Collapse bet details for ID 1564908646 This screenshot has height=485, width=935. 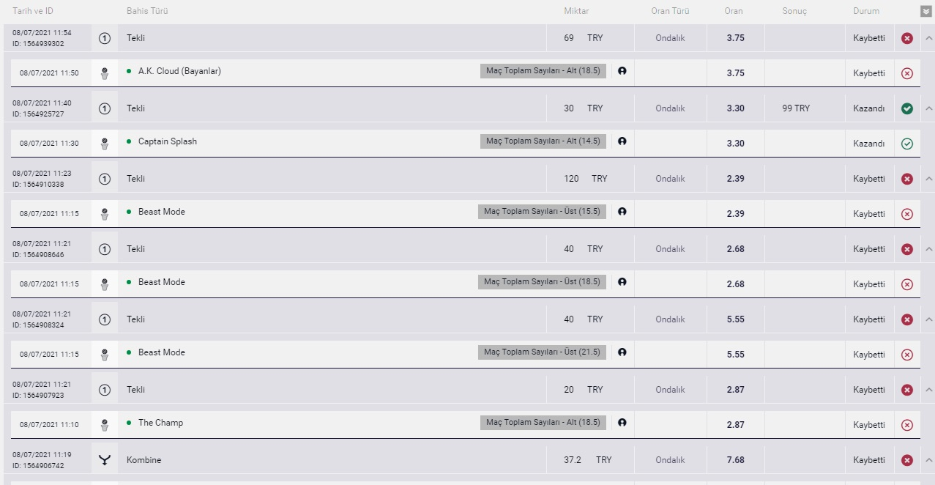click(928, 249)
